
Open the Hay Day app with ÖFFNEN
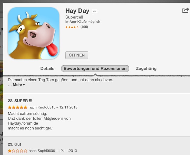coord(77,55)
